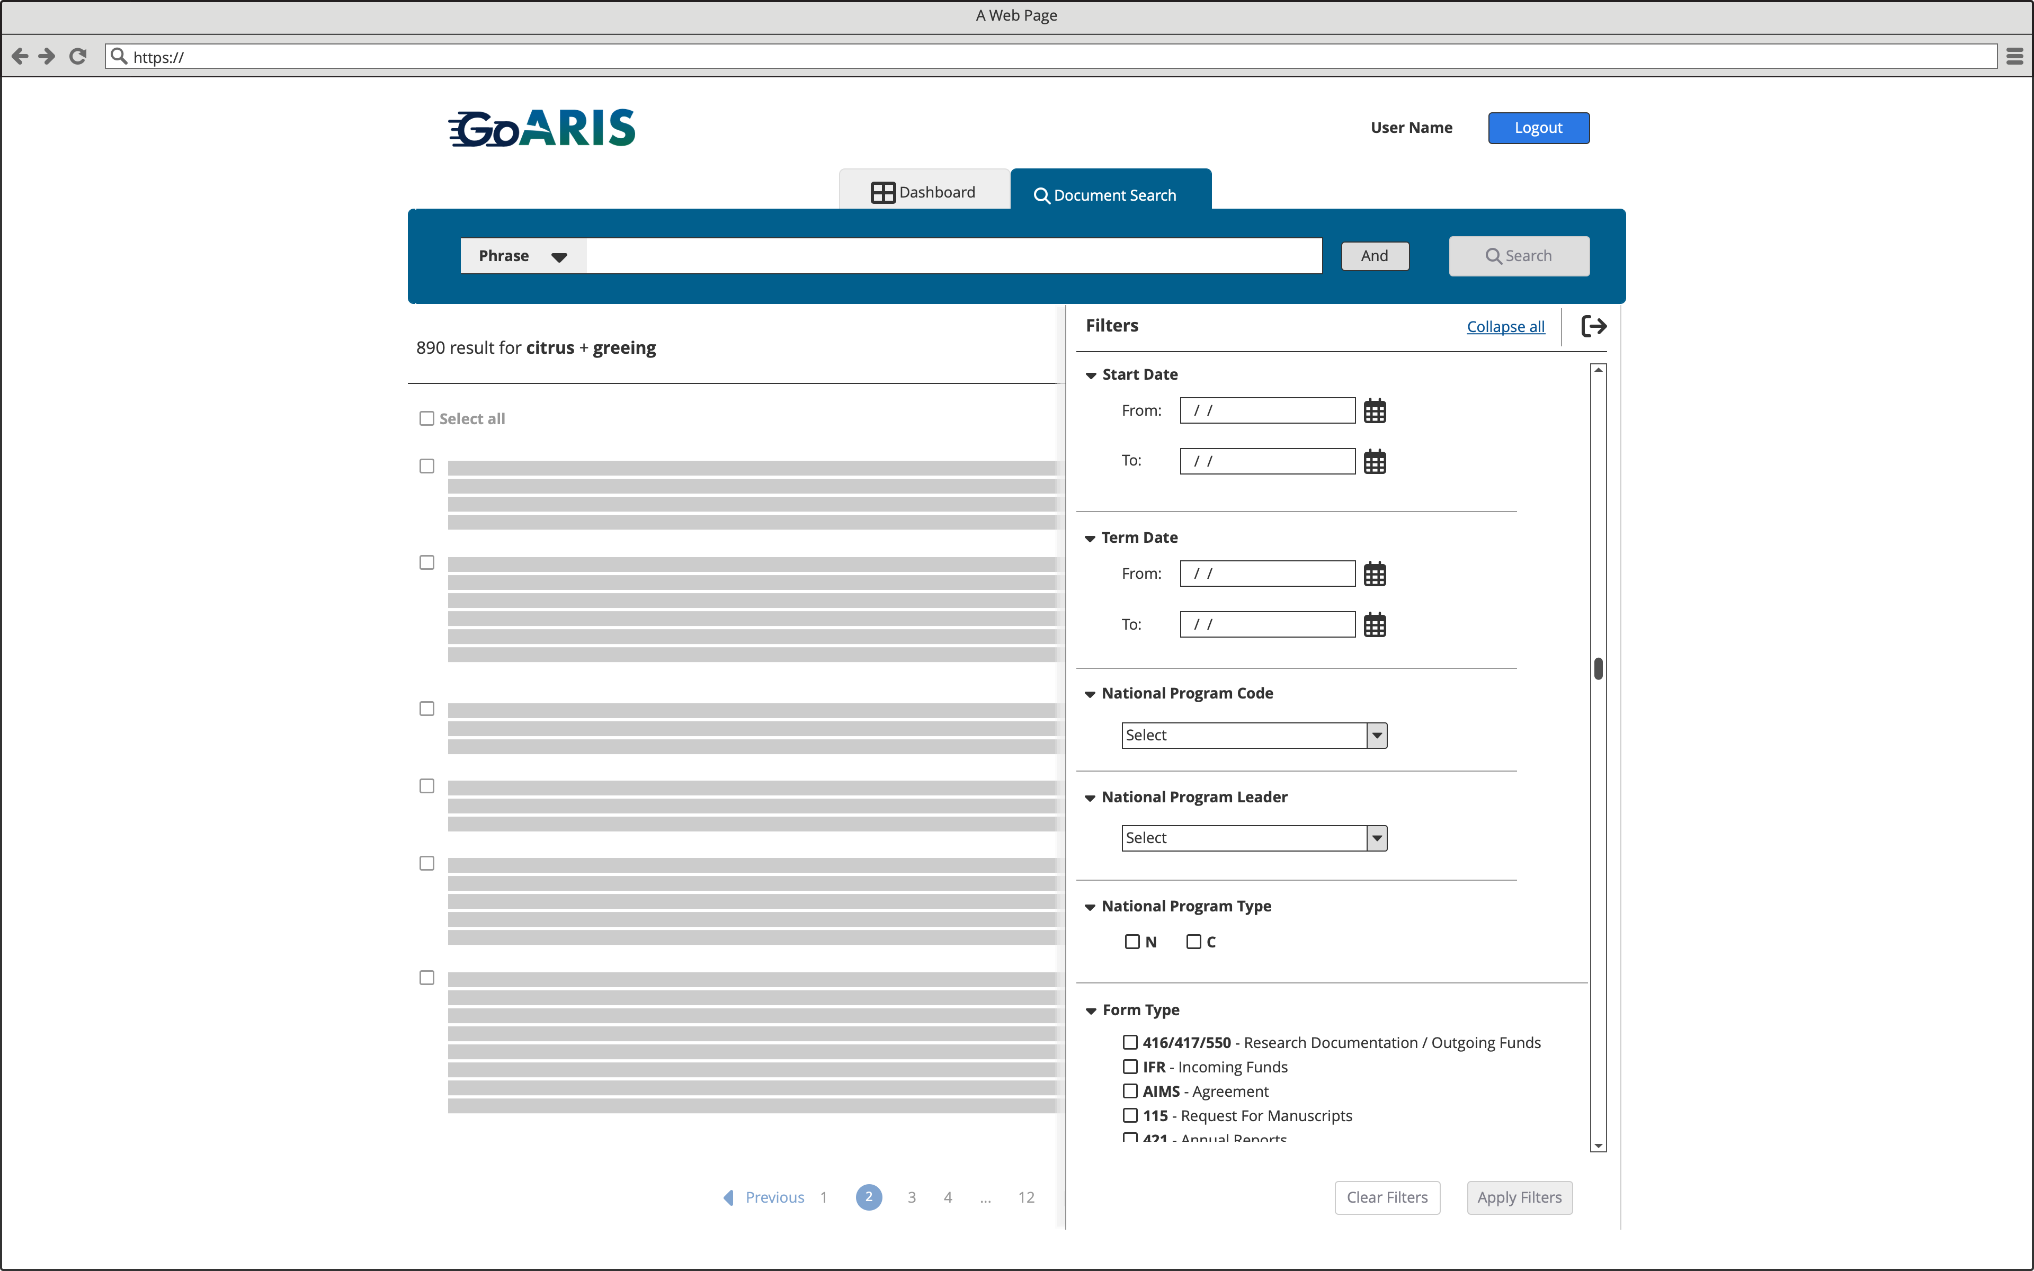
Task: Click the Dashboard grid icon
Action: pyautogui.click(x=882, y=192)
